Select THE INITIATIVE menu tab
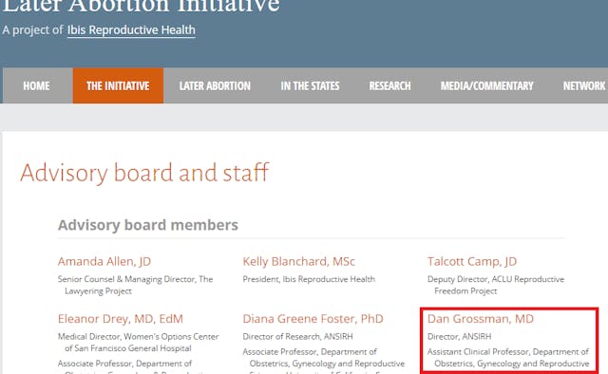 (118, 85)
